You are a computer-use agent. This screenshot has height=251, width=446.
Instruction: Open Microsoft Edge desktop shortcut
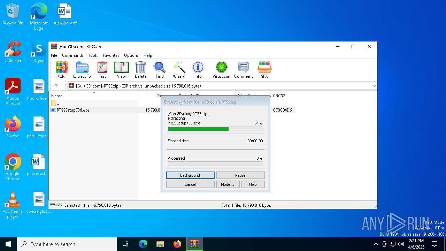(39, 17)
